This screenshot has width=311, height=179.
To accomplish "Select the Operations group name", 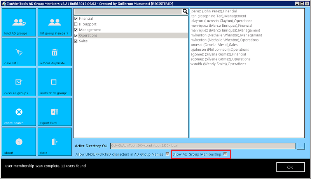I will (x=88, y=35).
